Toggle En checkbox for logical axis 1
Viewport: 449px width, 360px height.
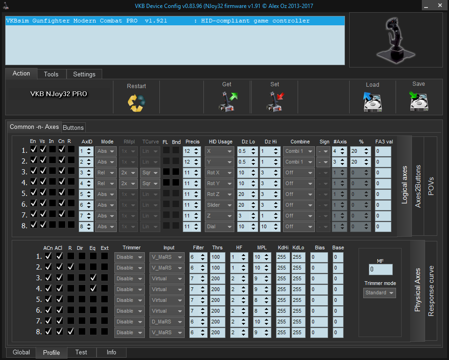(33, 149)
